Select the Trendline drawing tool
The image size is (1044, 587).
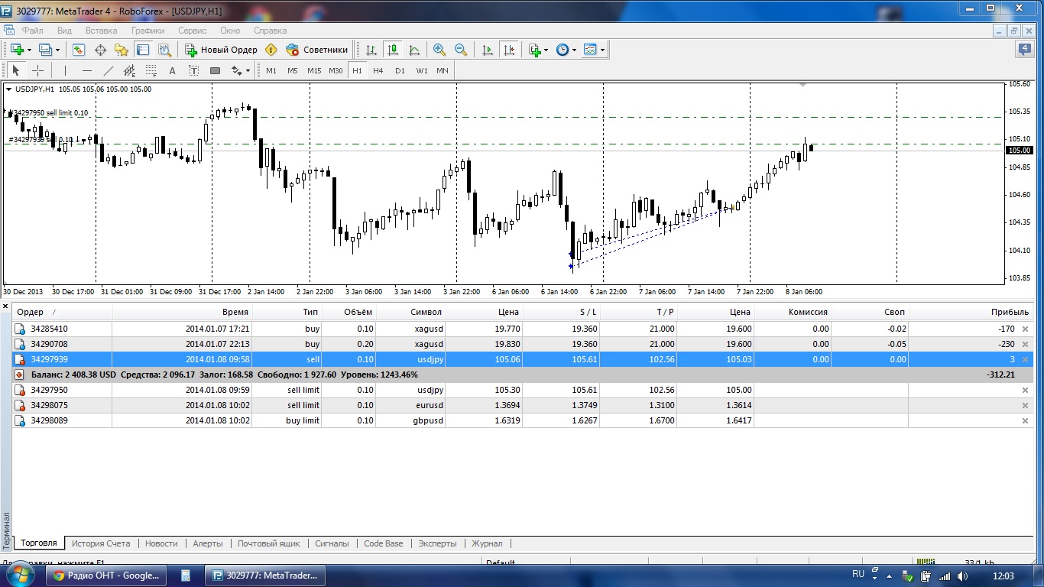coord(109,70)
